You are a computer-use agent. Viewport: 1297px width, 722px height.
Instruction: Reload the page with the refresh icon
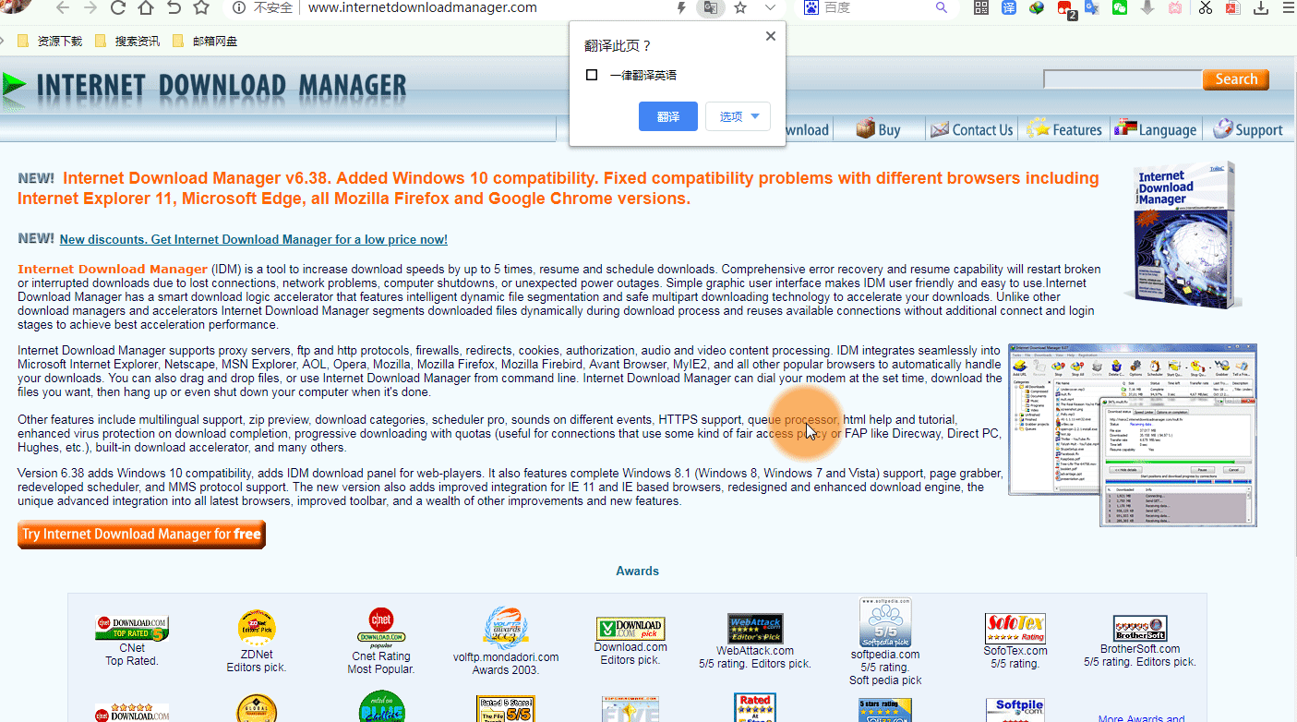click(x=118, y=8)
